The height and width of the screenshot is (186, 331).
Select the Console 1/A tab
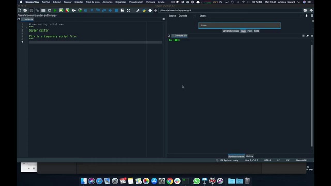pyautogui.click(x=179, y=36)
